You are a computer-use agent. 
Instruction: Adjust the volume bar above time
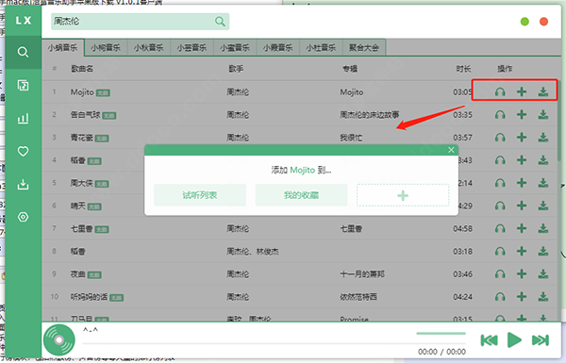[441, 334]
